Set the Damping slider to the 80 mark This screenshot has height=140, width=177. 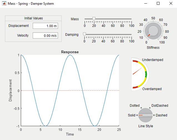pyautogui.click(x=122, y=35)
